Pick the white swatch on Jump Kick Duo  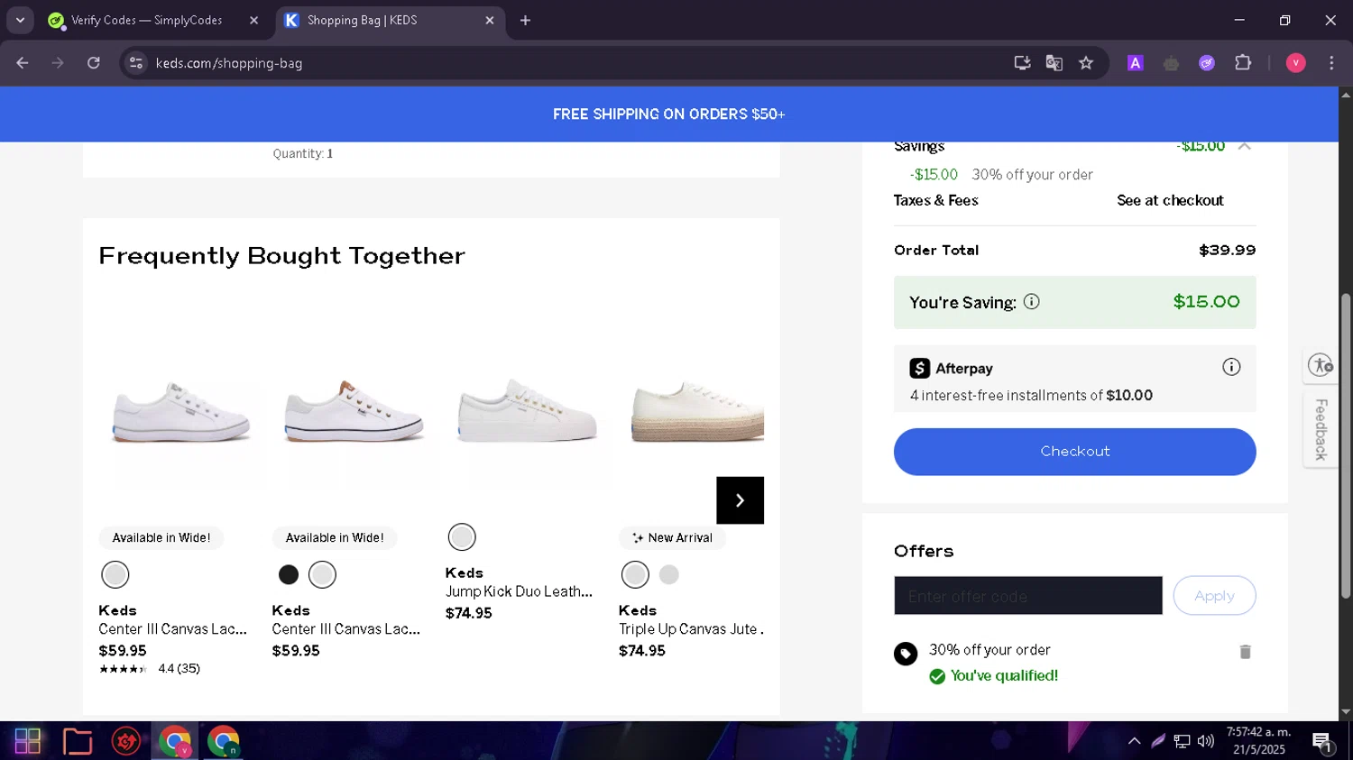point(462,537)
